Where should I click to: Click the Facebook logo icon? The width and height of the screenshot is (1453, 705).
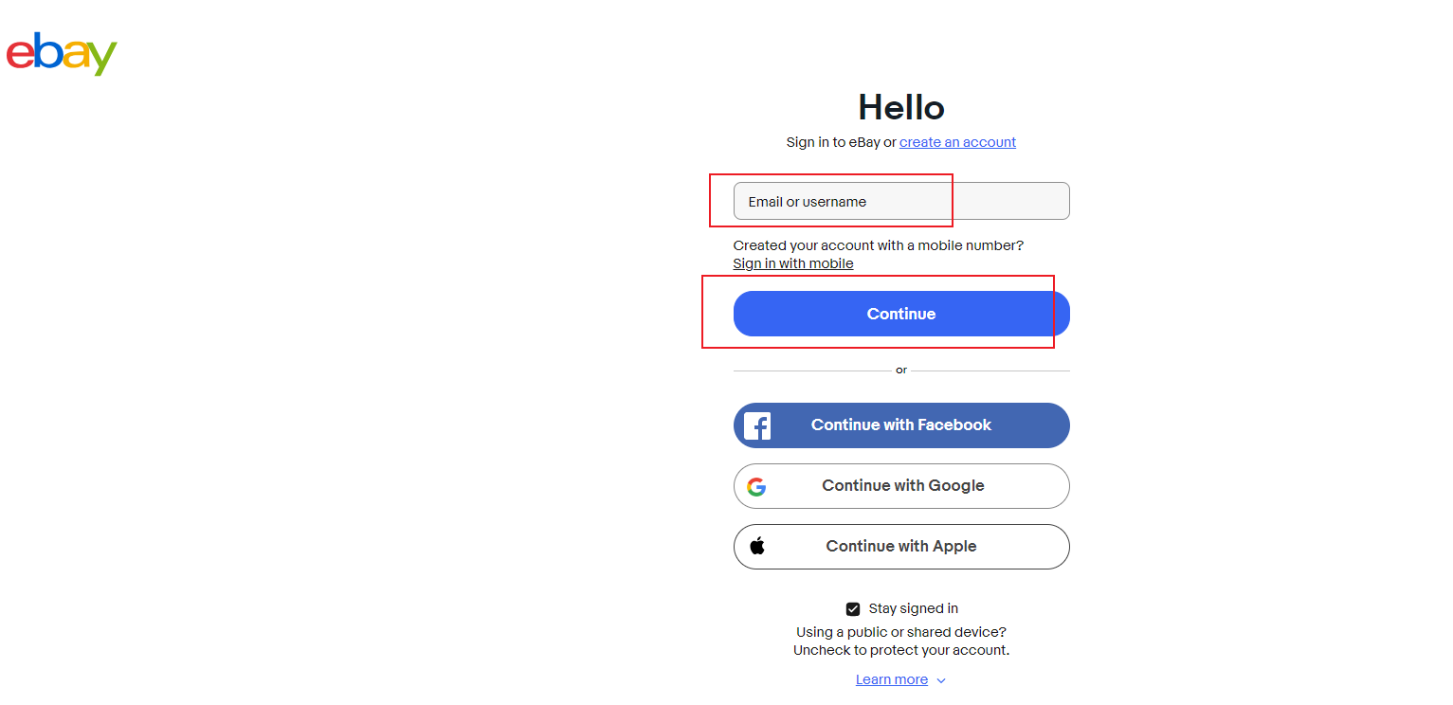click(757, 425)
